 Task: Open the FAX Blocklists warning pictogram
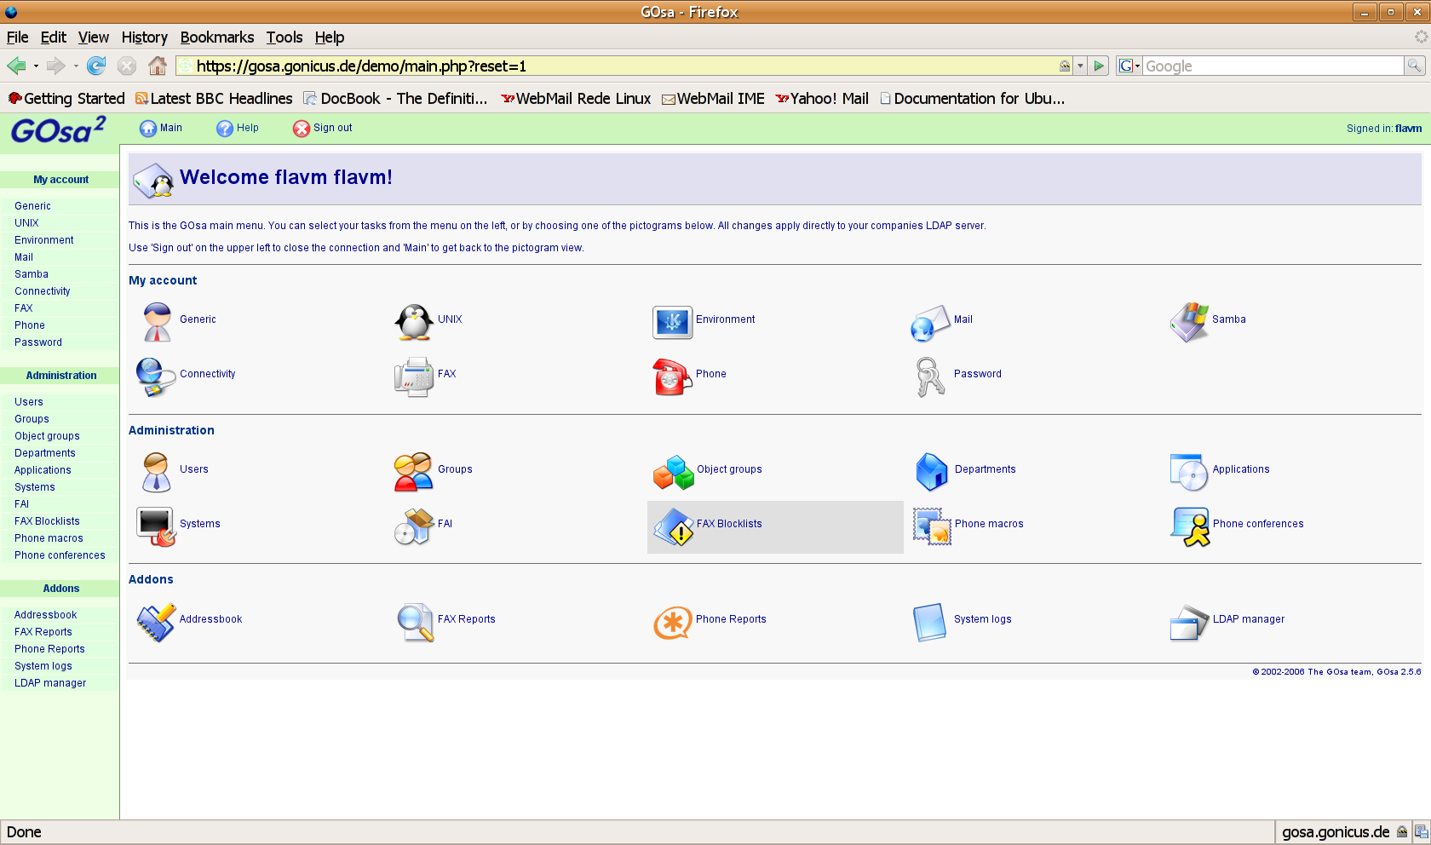coord(673,526)
